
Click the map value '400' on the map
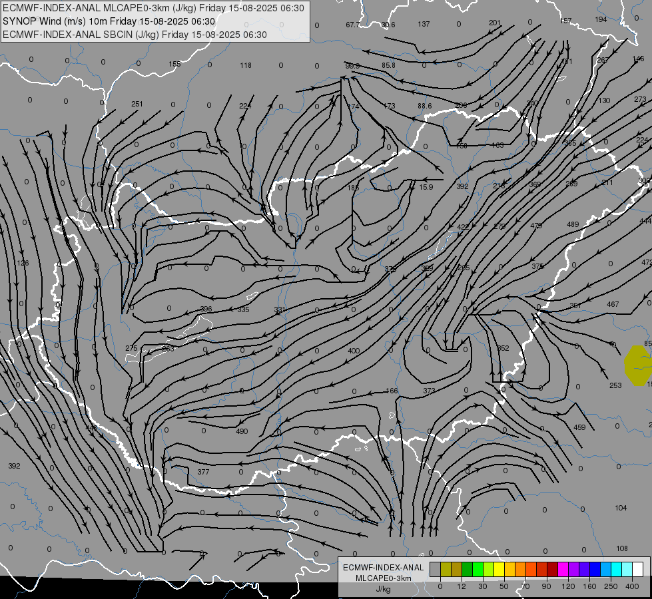[354, 351]
